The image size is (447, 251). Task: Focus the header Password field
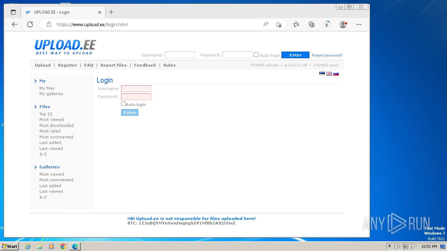point(237,55)
